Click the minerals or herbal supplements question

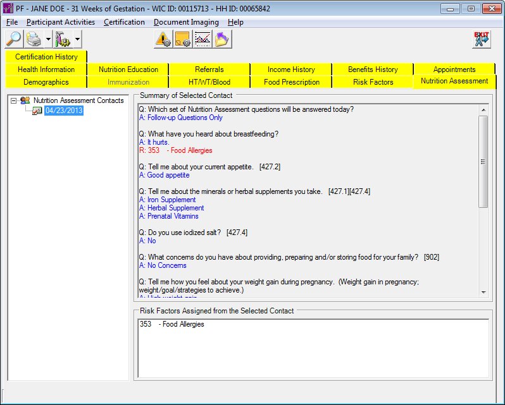pyautogui.click(x=254, y=191)
